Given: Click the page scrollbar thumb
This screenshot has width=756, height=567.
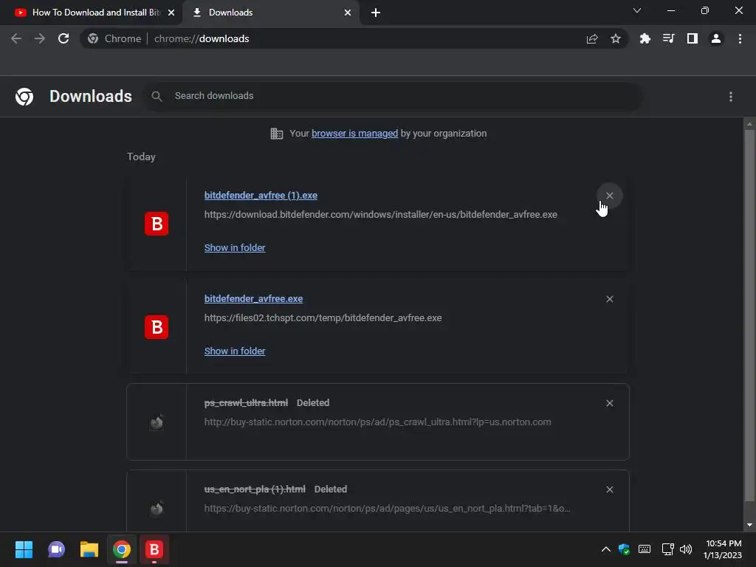Looking at the screenshot, I should (749, 315).
